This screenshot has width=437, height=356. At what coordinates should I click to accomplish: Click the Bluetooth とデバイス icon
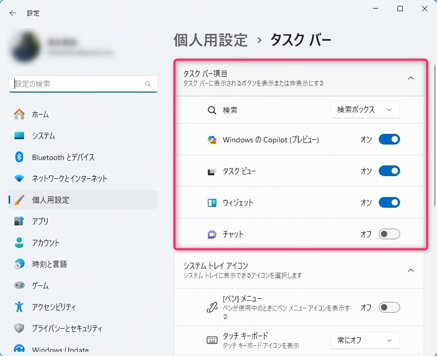pyautogui.click(x=19, y=157)
